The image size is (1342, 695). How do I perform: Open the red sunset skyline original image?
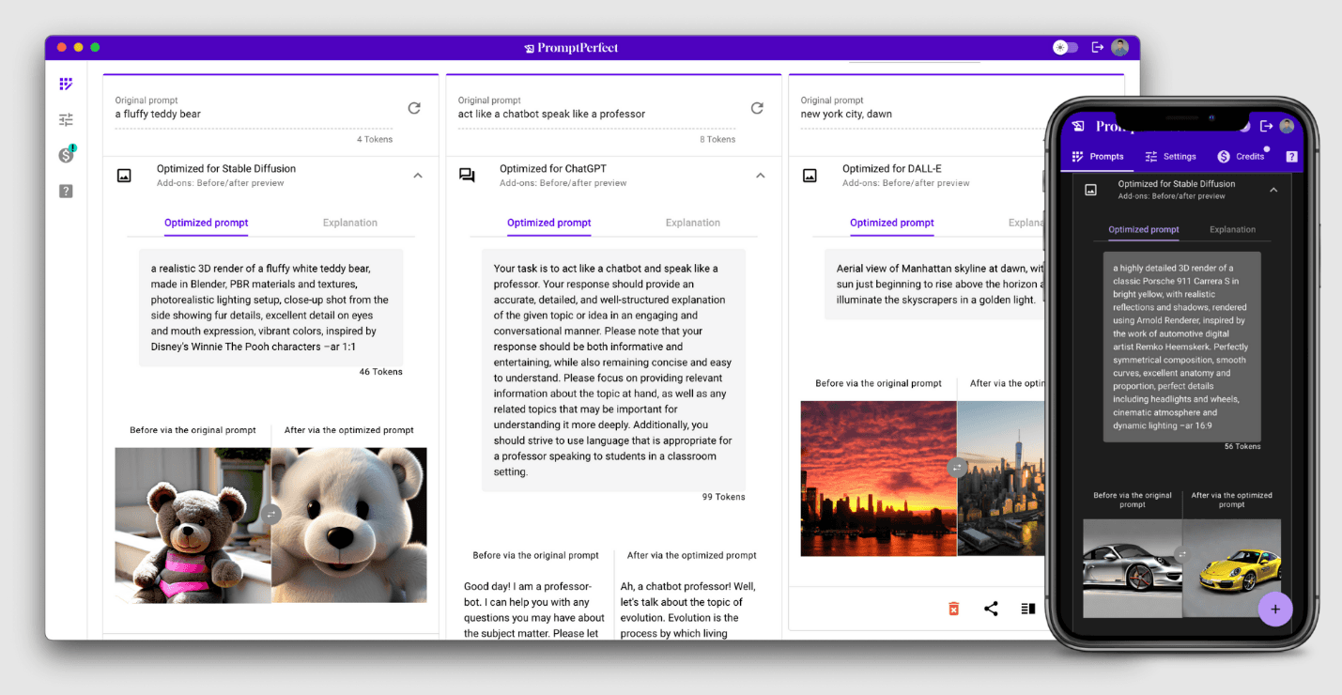click(x=879, y=479)
